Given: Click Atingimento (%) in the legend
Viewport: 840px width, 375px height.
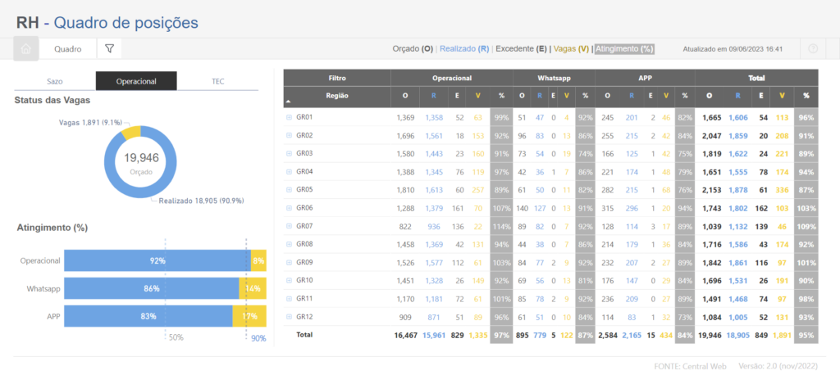Looking at the screenshot, I should click(x=624, y=48).
